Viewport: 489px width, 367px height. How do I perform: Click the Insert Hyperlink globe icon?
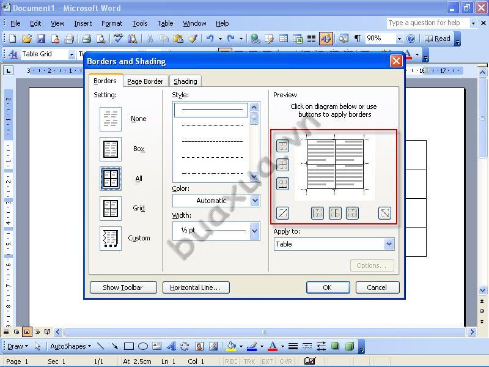pyautogui.click(x=255, y=39)
